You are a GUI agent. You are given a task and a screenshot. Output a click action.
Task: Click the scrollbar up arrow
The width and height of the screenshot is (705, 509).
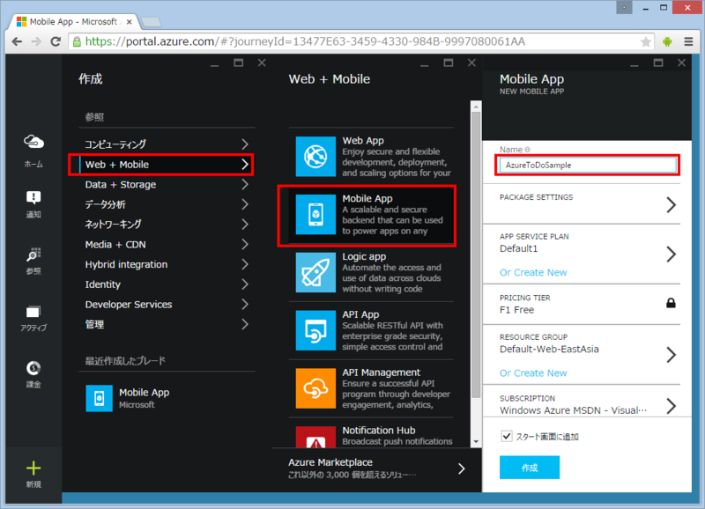point(476,106)
